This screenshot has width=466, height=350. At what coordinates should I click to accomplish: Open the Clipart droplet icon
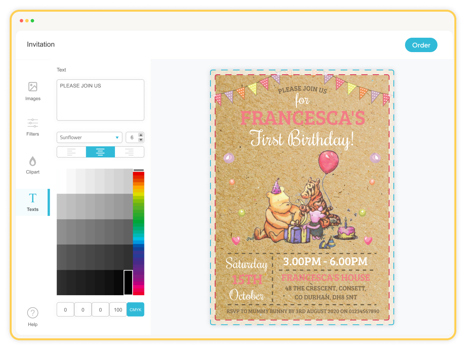(33, 161)
